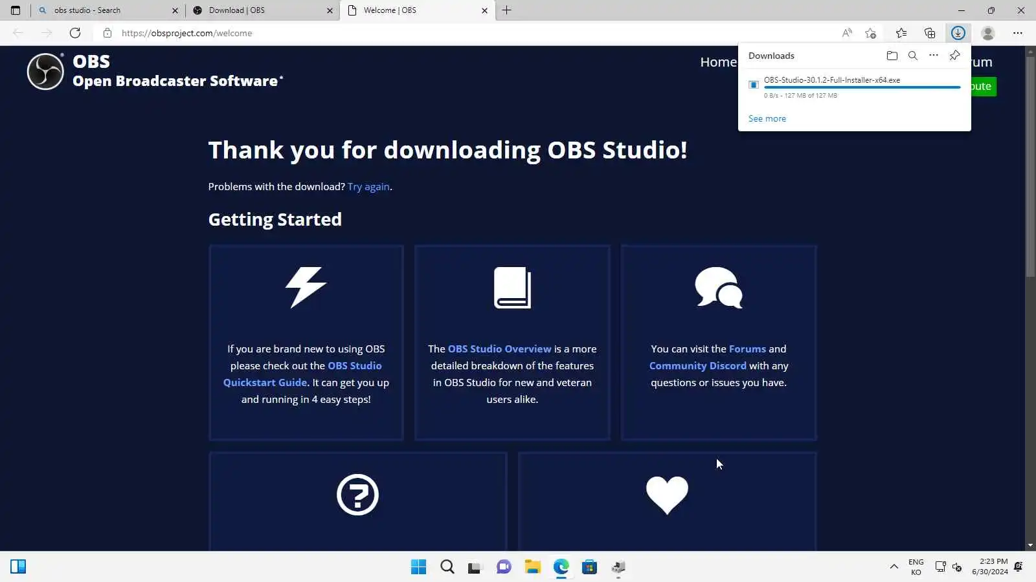Open File Explorer from taskbar
1036x582 pixels.
pos(532,566)
